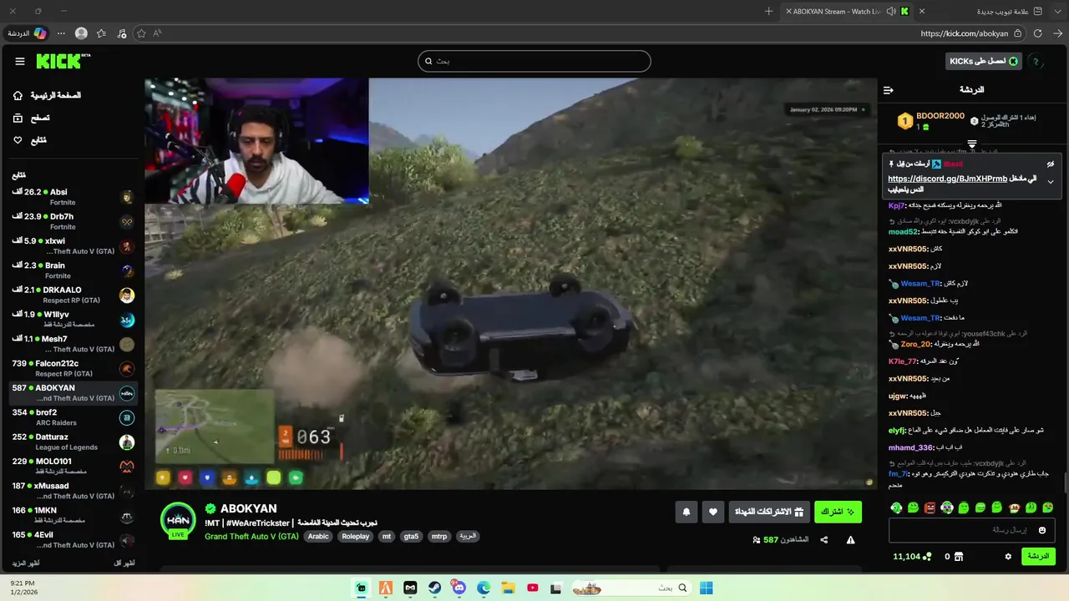Click the Get KICKs button
This screenshot has width=1069, height=601.
click(983, 61)
